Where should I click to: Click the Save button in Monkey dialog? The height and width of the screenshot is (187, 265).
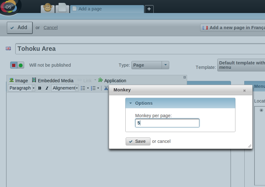coord(138,141)
